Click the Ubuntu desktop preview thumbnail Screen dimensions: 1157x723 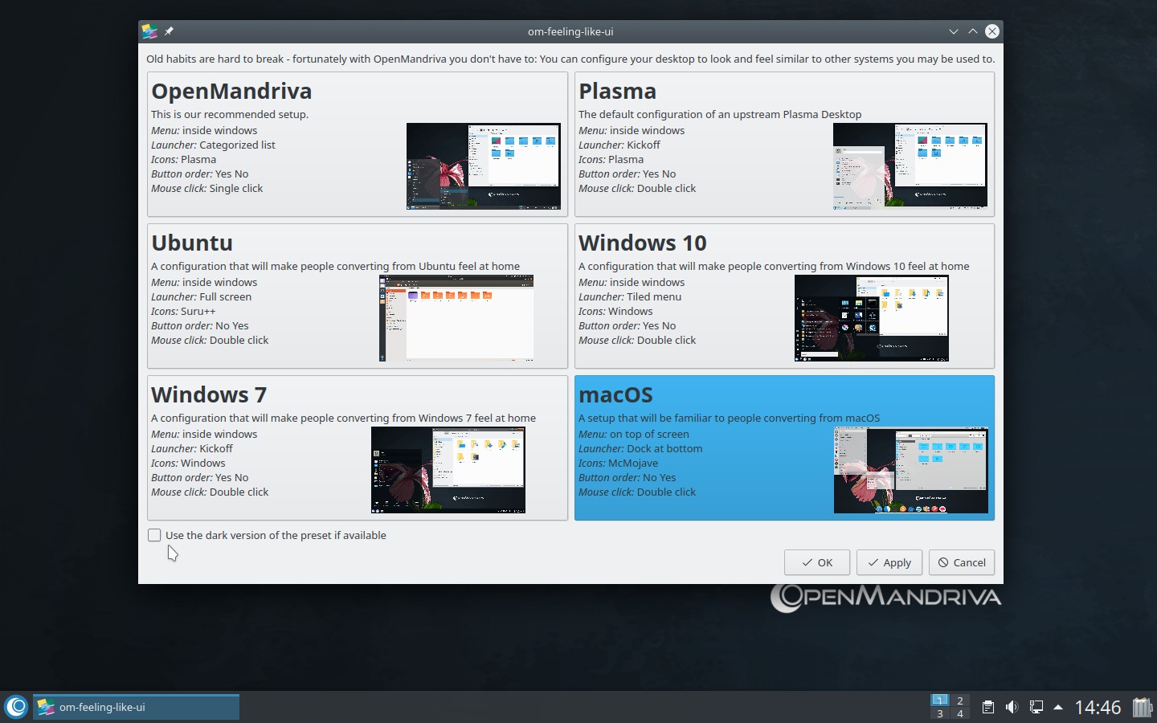(x=456, y=318)
